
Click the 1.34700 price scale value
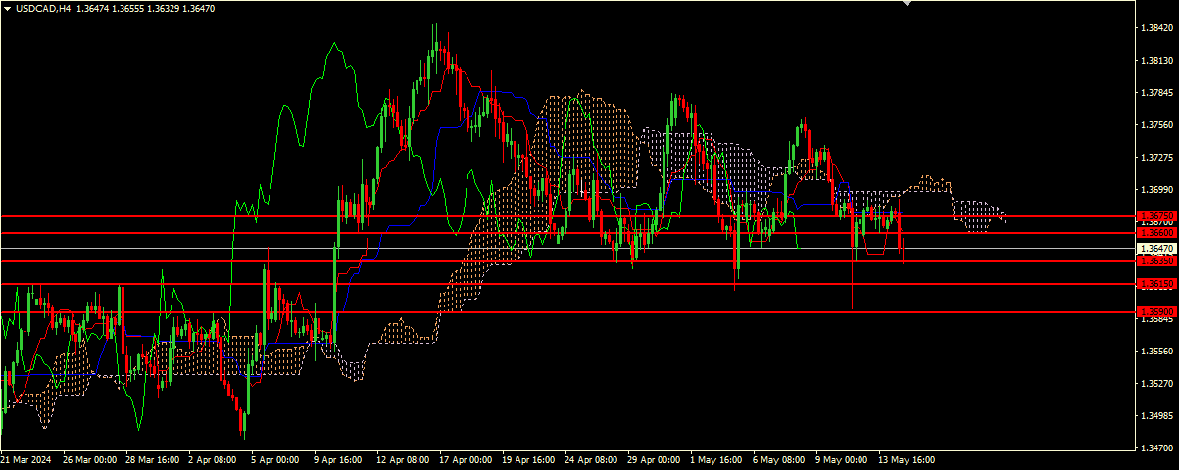point(1157,448)
